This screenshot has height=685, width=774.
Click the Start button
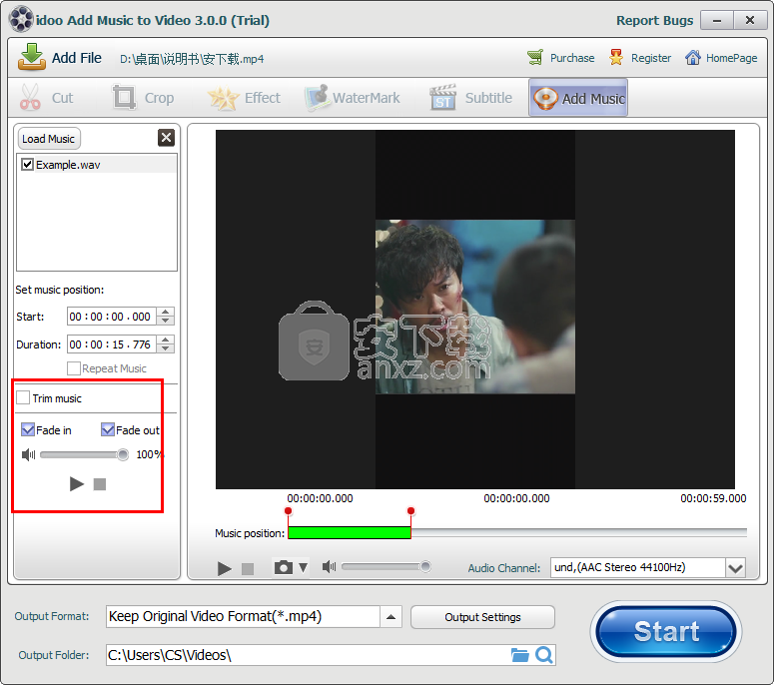pyautogui.click(x=666, y=631)
